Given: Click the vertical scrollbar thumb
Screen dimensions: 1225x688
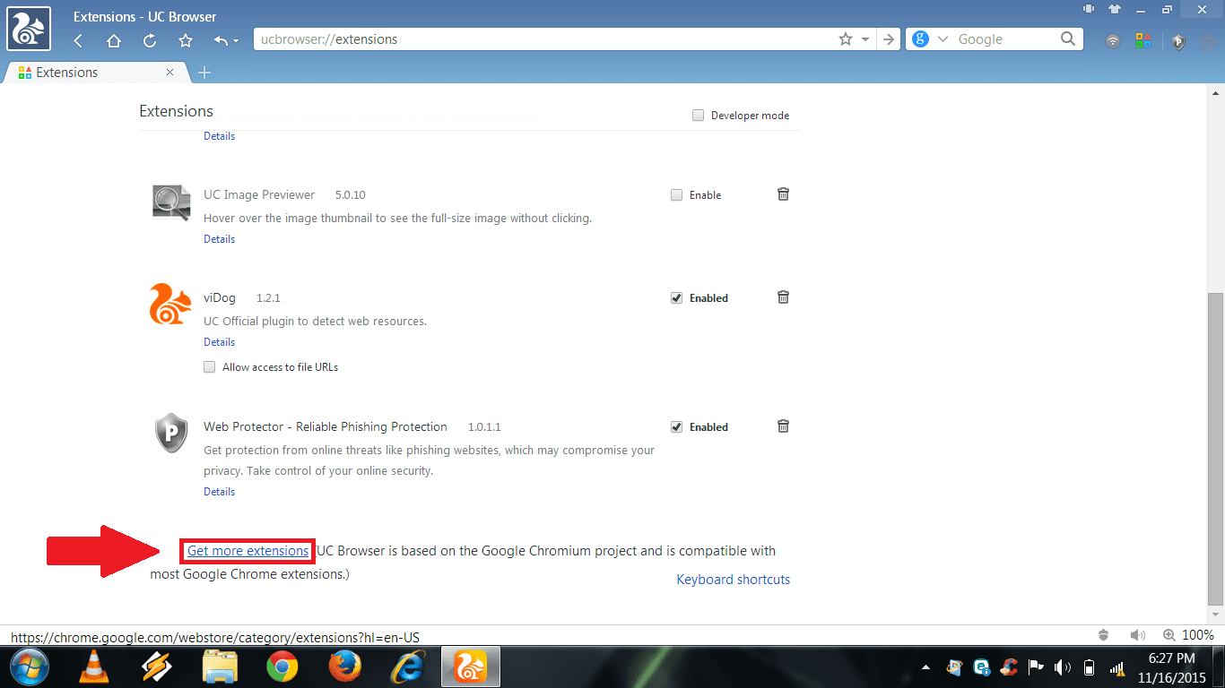Looking at the screenshot, I should [x=1216, y=448].
